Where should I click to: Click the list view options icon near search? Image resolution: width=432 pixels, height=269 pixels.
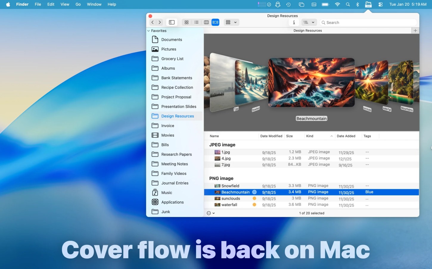(x=306, y=22)
